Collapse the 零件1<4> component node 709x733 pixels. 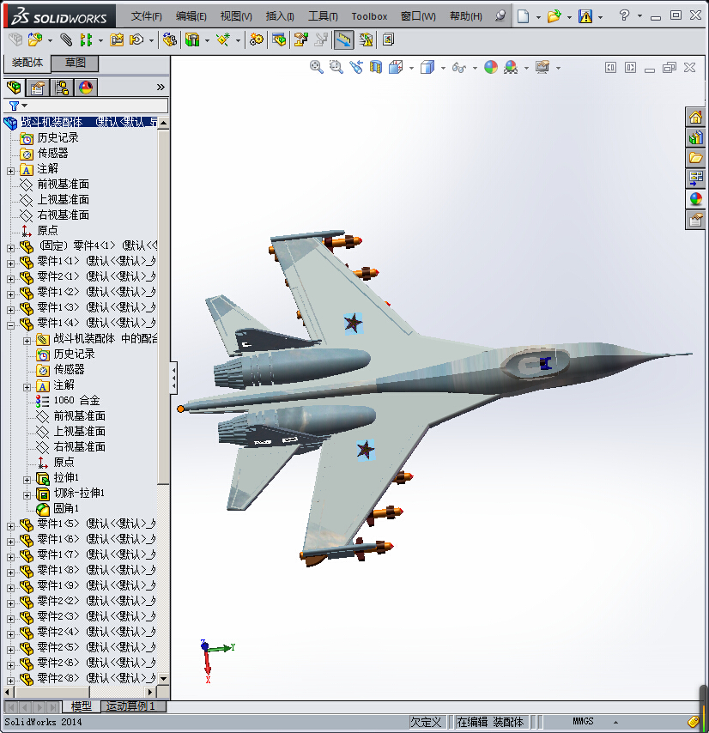click(11, 325)
